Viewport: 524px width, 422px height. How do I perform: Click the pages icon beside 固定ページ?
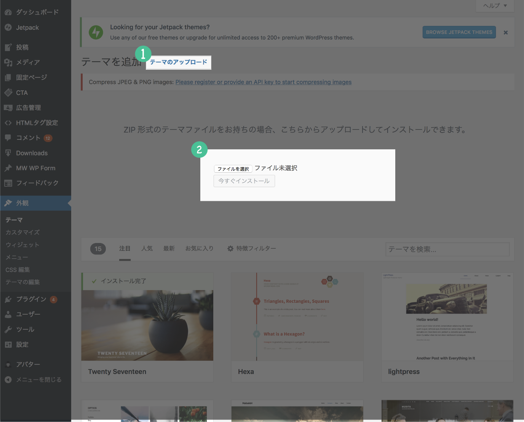(8, 77)
